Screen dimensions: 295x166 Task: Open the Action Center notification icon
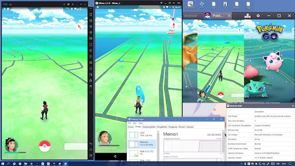click(290, 164)
